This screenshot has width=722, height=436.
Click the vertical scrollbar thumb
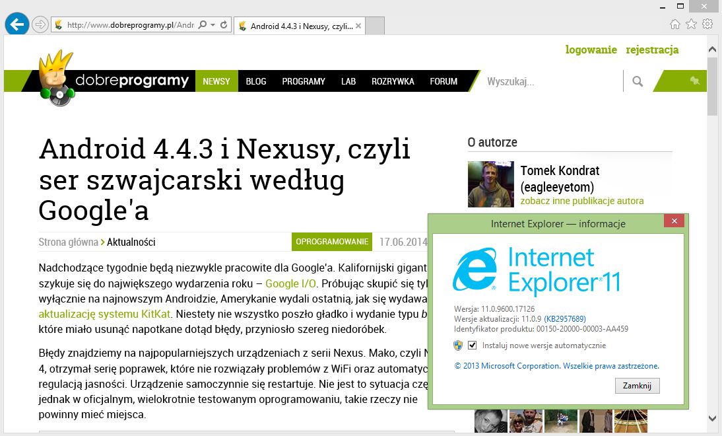pos(712,86)
